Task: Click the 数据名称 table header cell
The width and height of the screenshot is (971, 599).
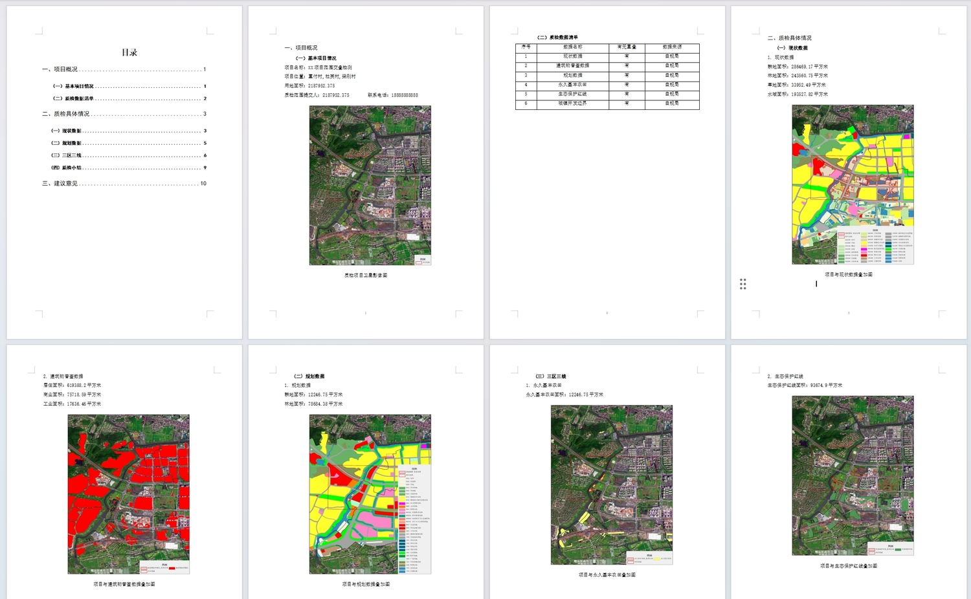Action: [573, 47]
